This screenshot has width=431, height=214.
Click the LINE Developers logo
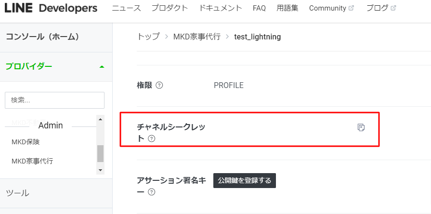[51, 8]
